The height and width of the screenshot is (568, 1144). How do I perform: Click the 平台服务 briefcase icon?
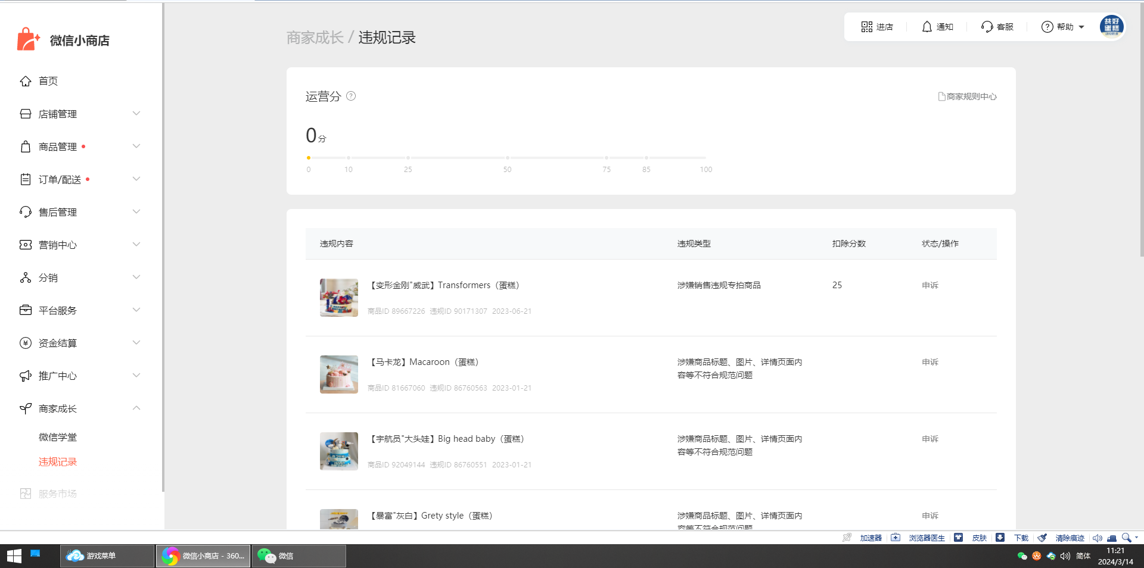coord(26,310)
